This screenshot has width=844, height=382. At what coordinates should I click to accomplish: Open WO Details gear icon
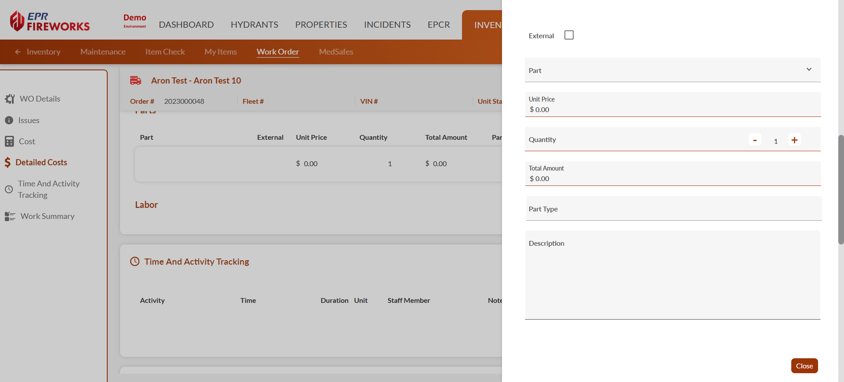(x=10, y=99)
